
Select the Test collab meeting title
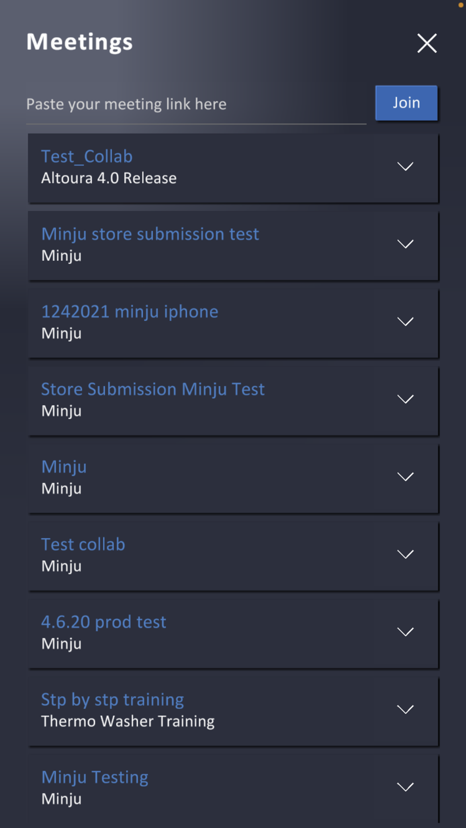pyautogui.click(x=83, y=544)
